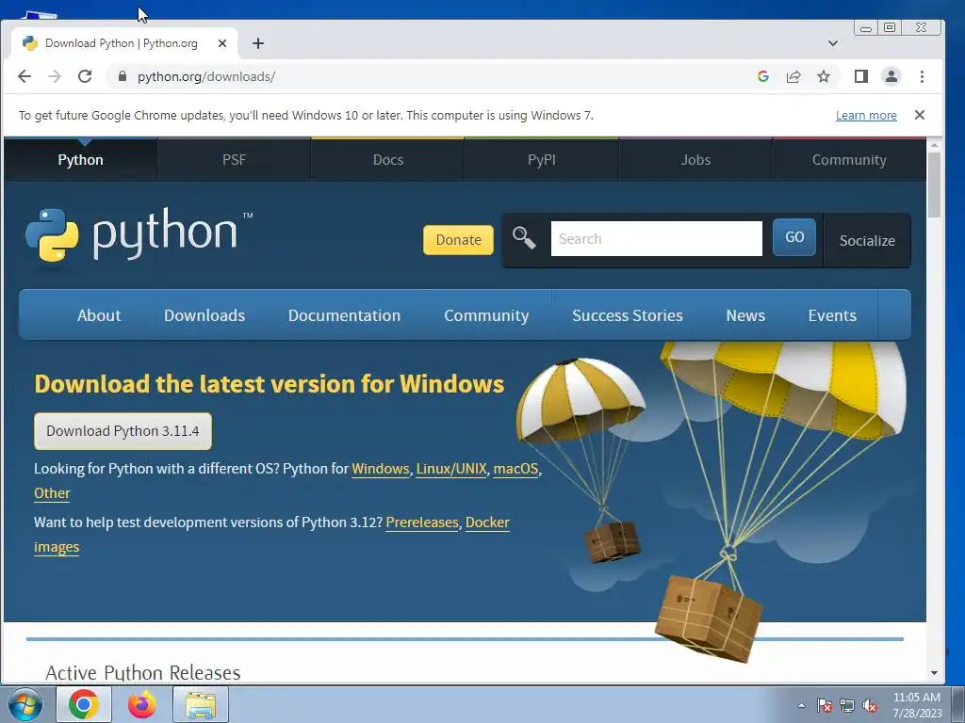Expand the Socialize menu

(867, 240)
